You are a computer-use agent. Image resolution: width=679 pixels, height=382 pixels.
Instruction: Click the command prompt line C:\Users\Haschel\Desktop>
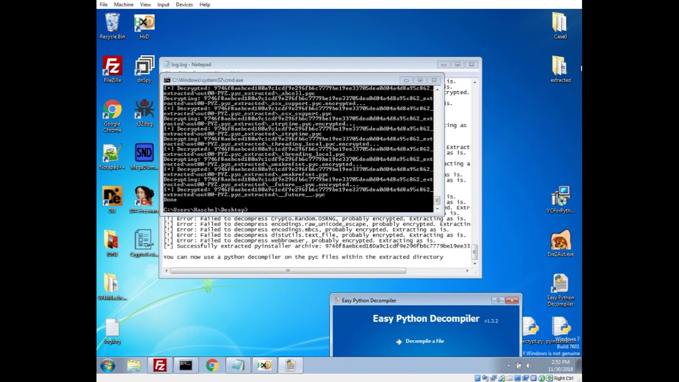click(x=206, y=210)
